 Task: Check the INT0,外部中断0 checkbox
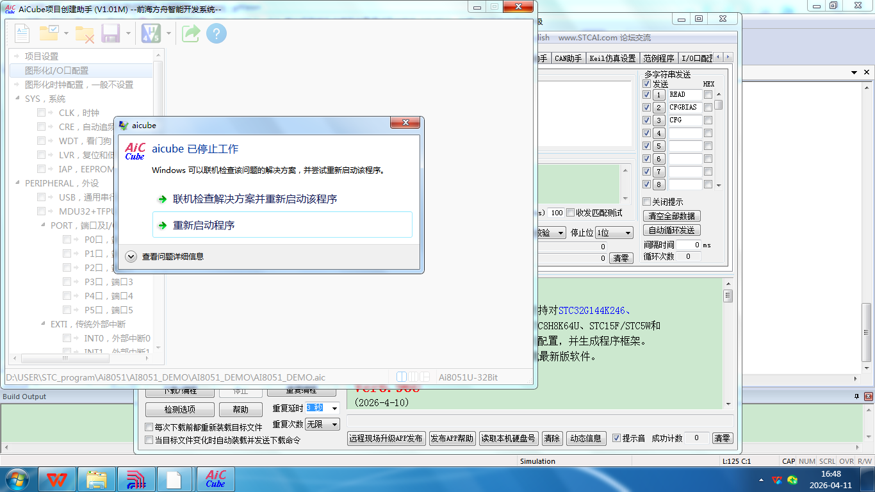tap(67, 338)
